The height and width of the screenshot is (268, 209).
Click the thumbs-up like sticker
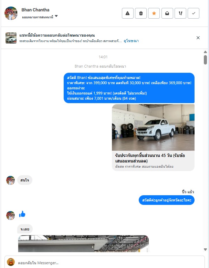point(22,214)
